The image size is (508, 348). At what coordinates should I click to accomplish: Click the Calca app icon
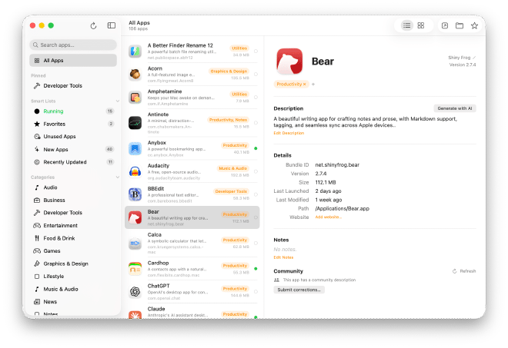135,244
